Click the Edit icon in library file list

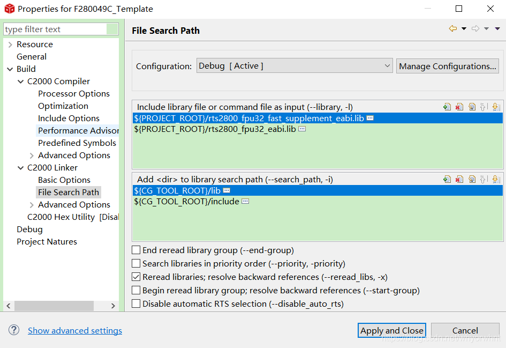click(x=472, y=107)
